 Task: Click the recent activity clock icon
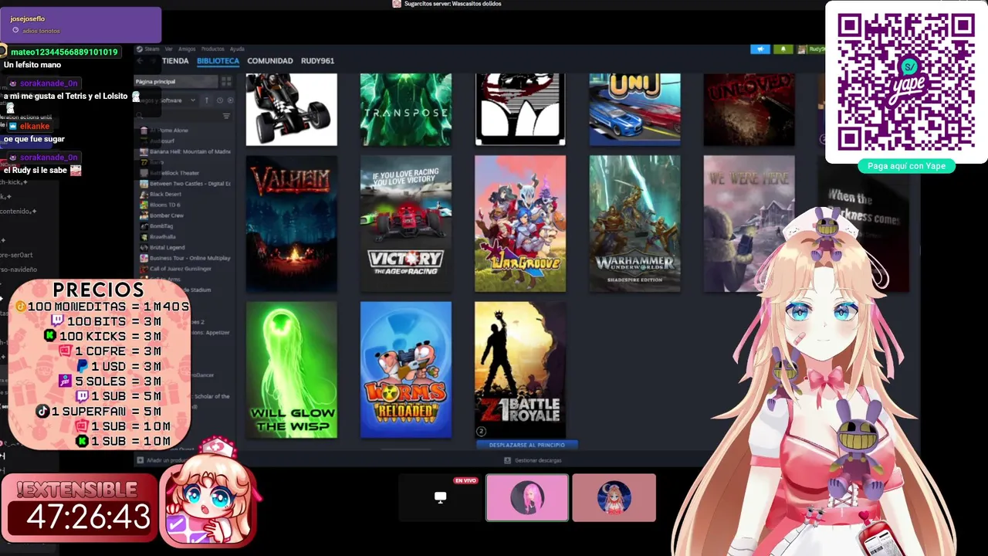click(220, 100)
